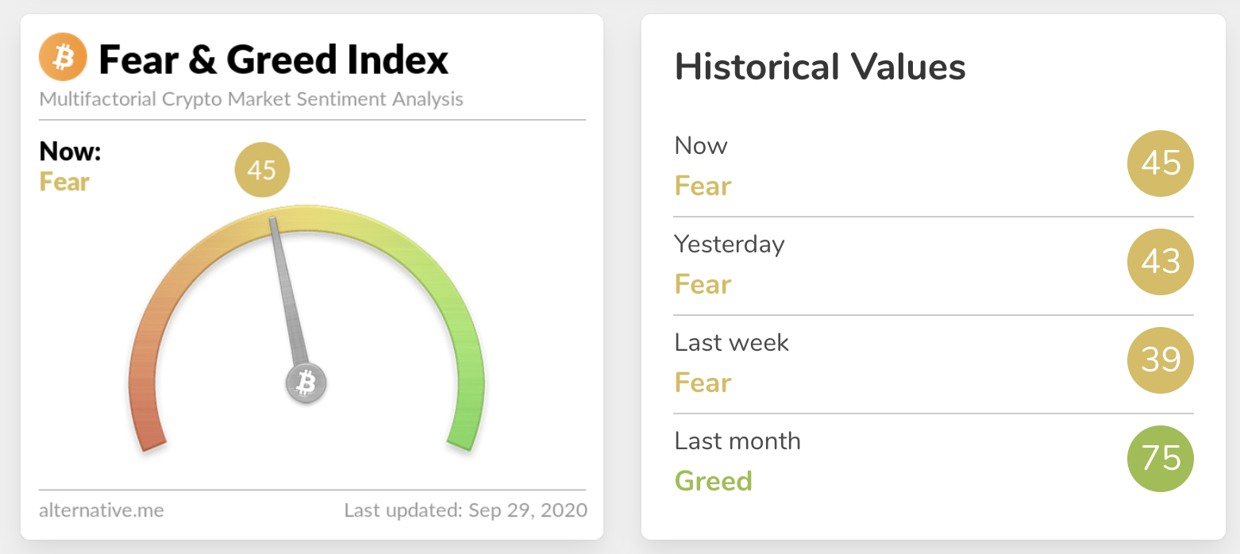The width and height of the screenshot is (1240, 554).
Task: Click the orange Bitcoin logo icon
Action: [x=63, y=58]
